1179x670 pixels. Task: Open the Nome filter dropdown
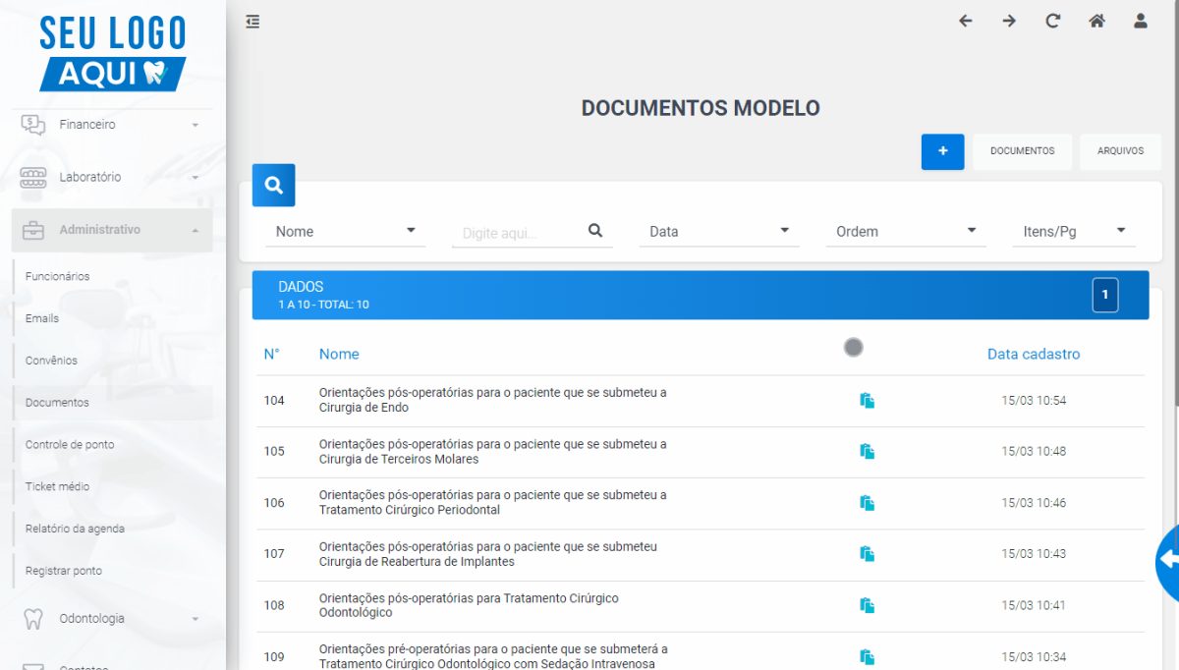coord(345,232)
